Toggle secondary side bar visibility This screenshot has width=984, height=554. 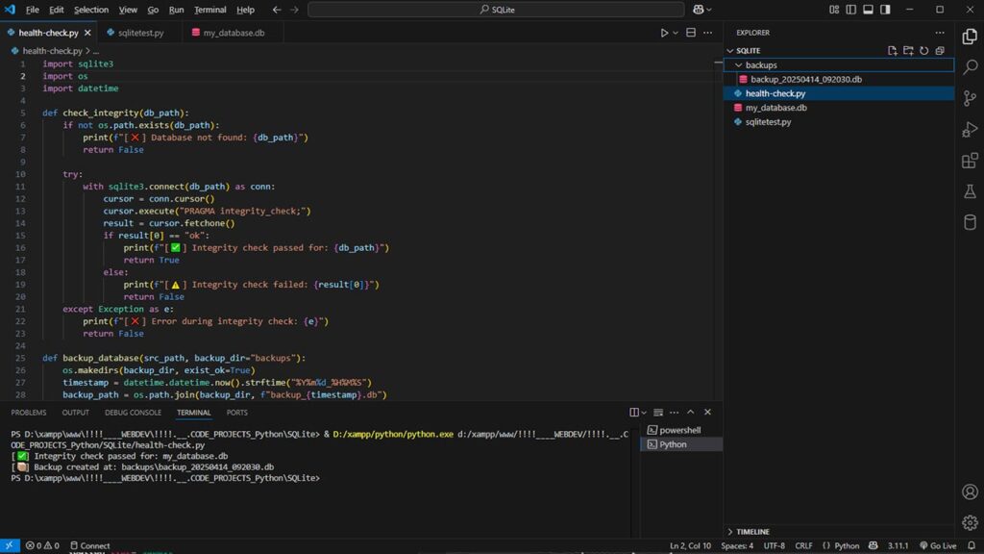[885, 10]
